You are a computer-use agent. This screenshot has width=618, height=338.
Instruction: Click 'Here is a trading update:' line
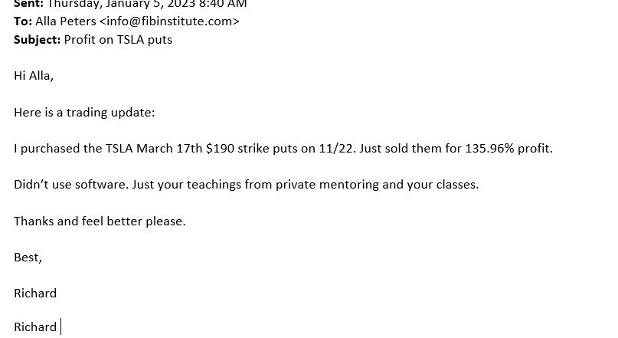(84, 113)
